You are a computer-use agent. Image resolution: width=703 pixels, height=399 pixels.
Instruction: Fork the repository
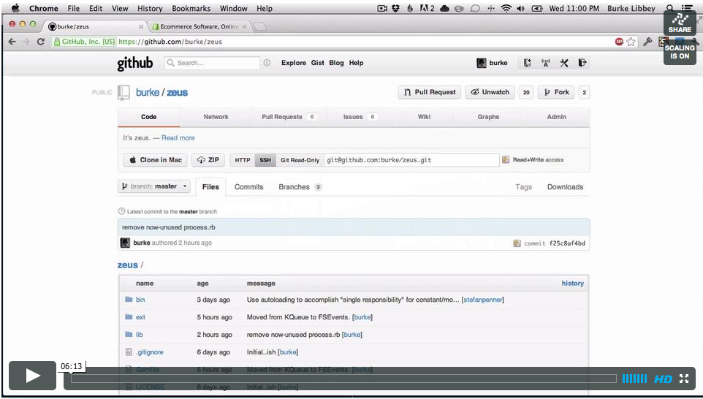tap(556, 92)
